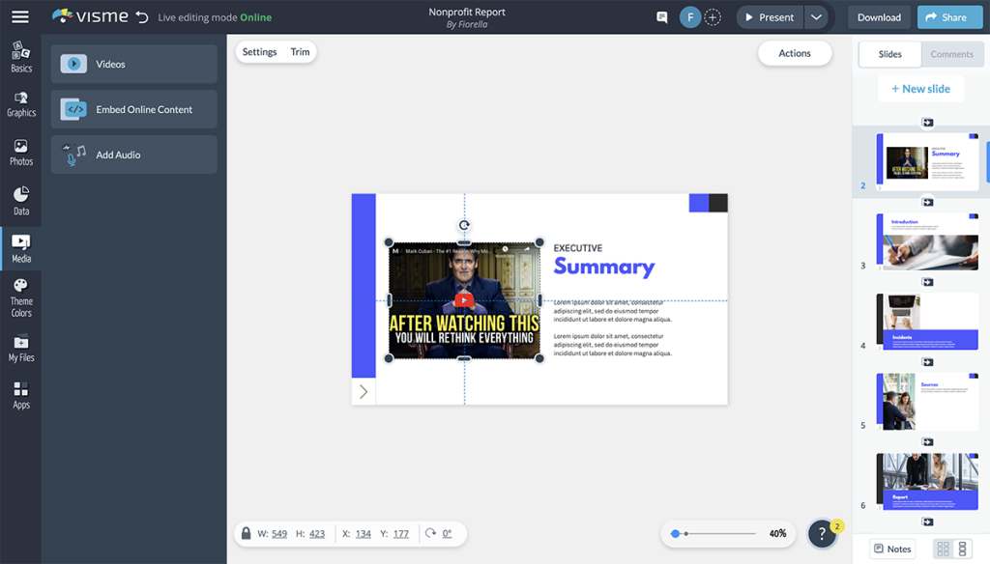Open comments using the top bar comment icon
This screenshot has width=990, height=564.
pyautogui.click(x=661, y=16)
